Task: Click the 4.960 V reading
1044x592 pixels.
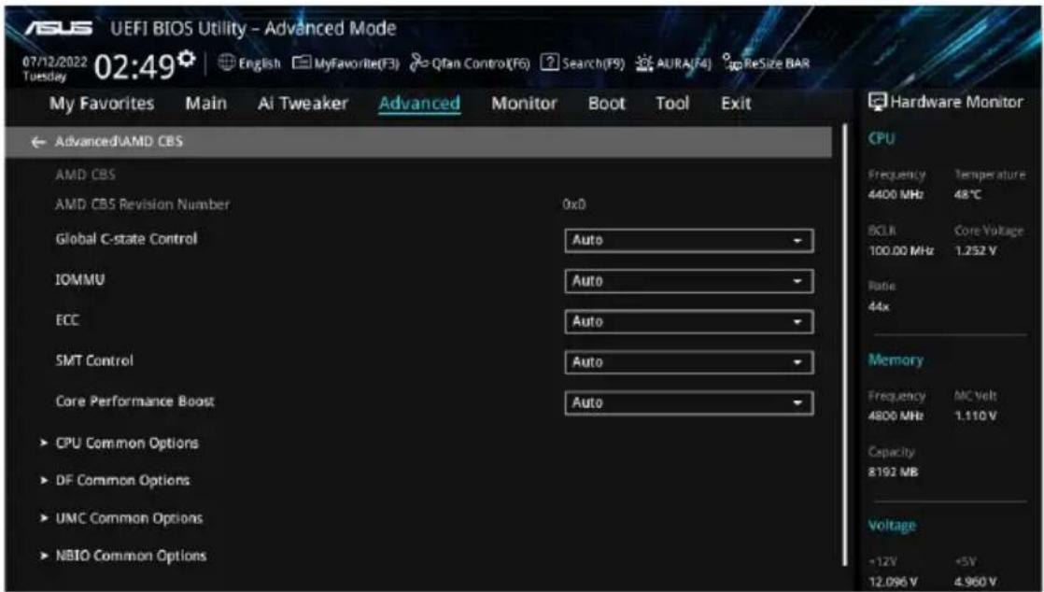Action: pos(976,582)
